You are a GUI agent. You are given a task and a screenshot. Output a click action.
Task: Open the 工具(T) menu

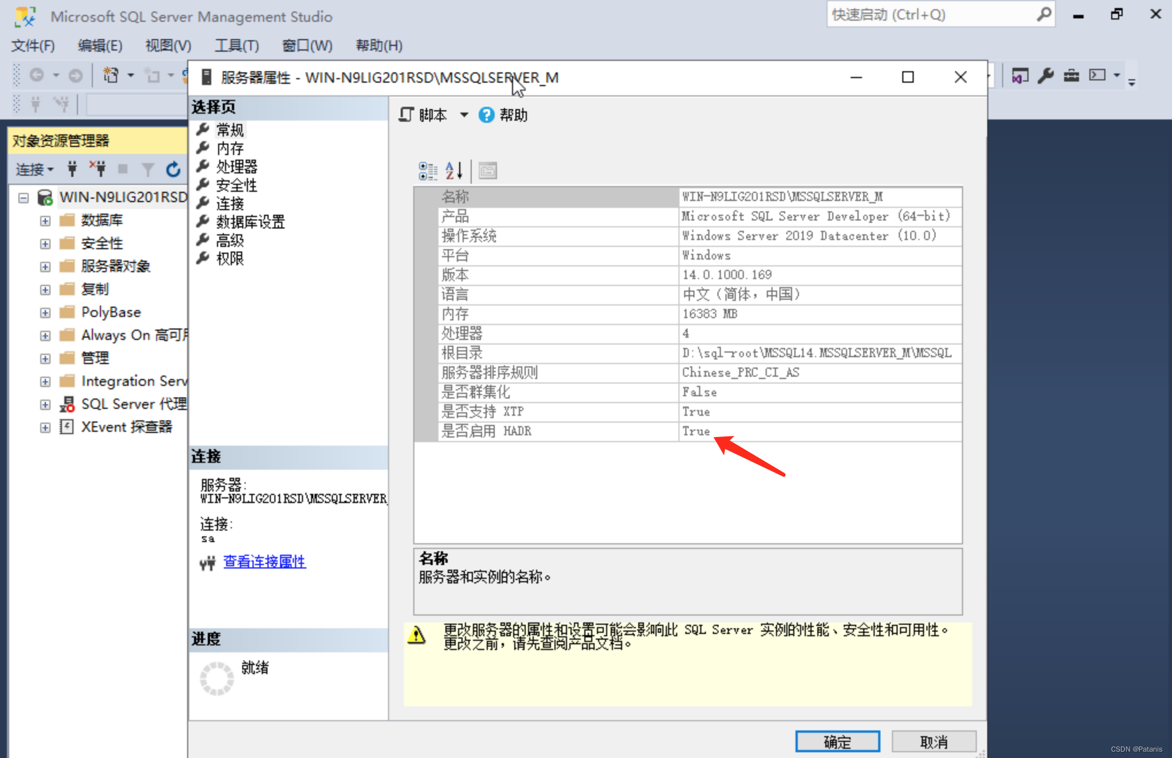[236, 45]
